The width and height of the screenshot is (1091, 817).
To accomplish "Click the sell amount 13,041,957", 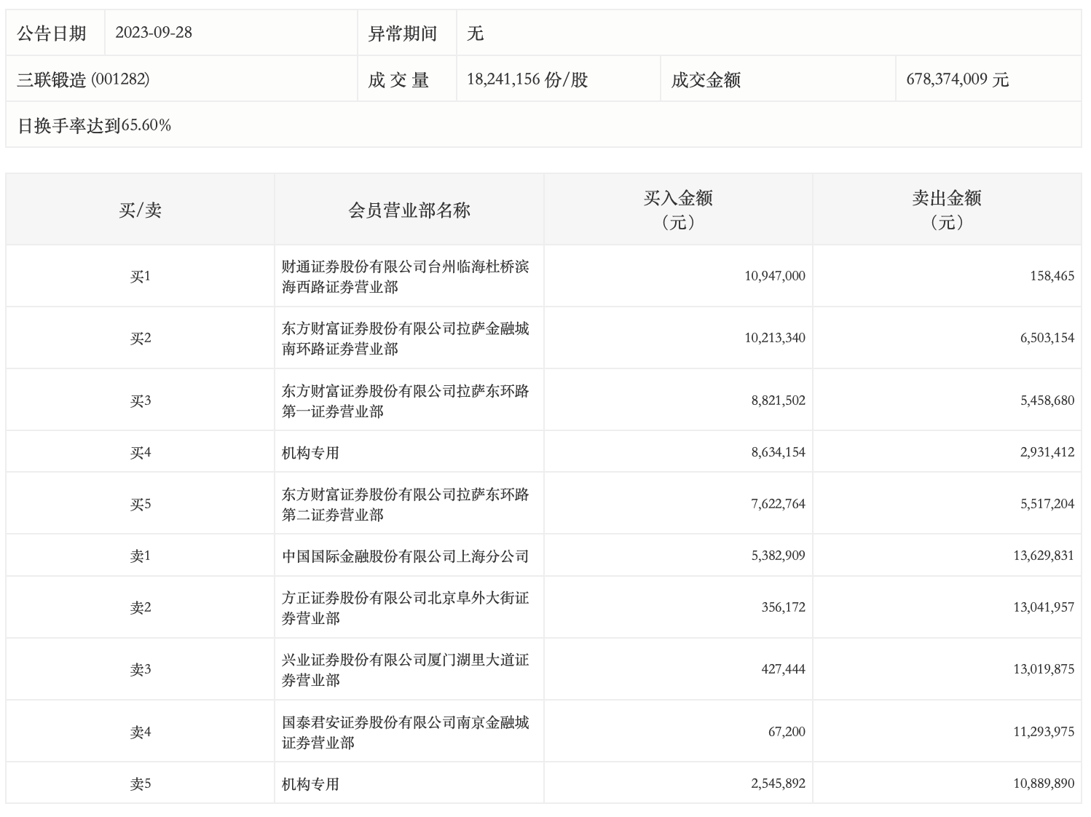I will [1043, 607].
